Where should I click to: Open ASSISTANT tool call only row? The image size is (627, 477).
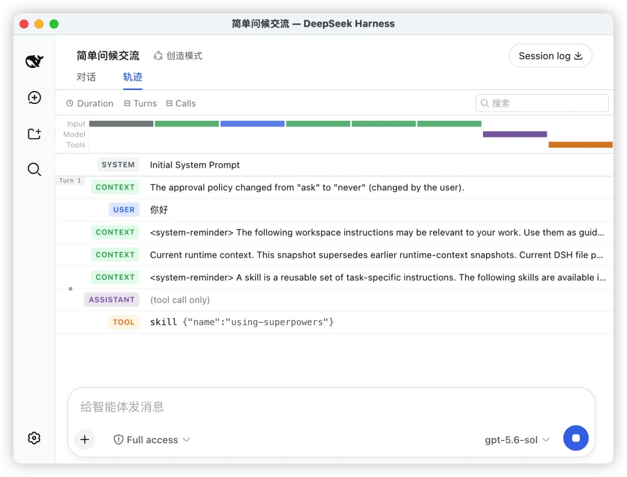point(334,299)
